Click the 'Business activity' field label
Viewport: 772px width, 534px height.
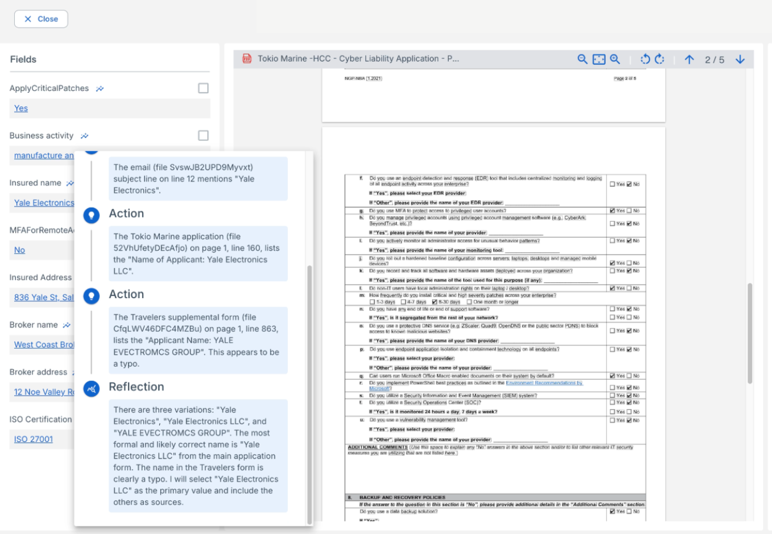coord(41,136)
